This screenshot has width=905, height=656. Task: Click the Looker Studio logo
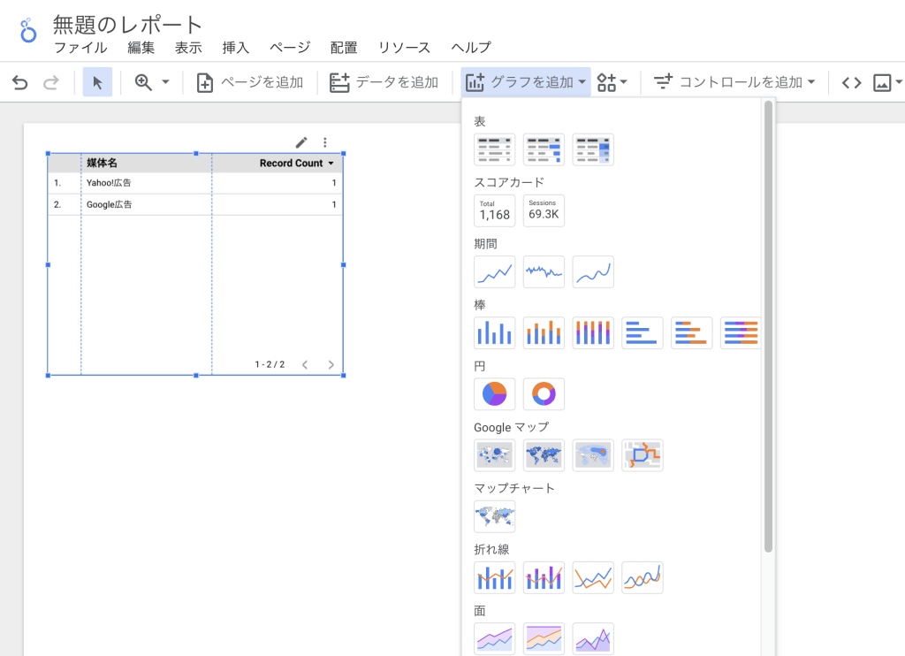click(x=27, y=31)
